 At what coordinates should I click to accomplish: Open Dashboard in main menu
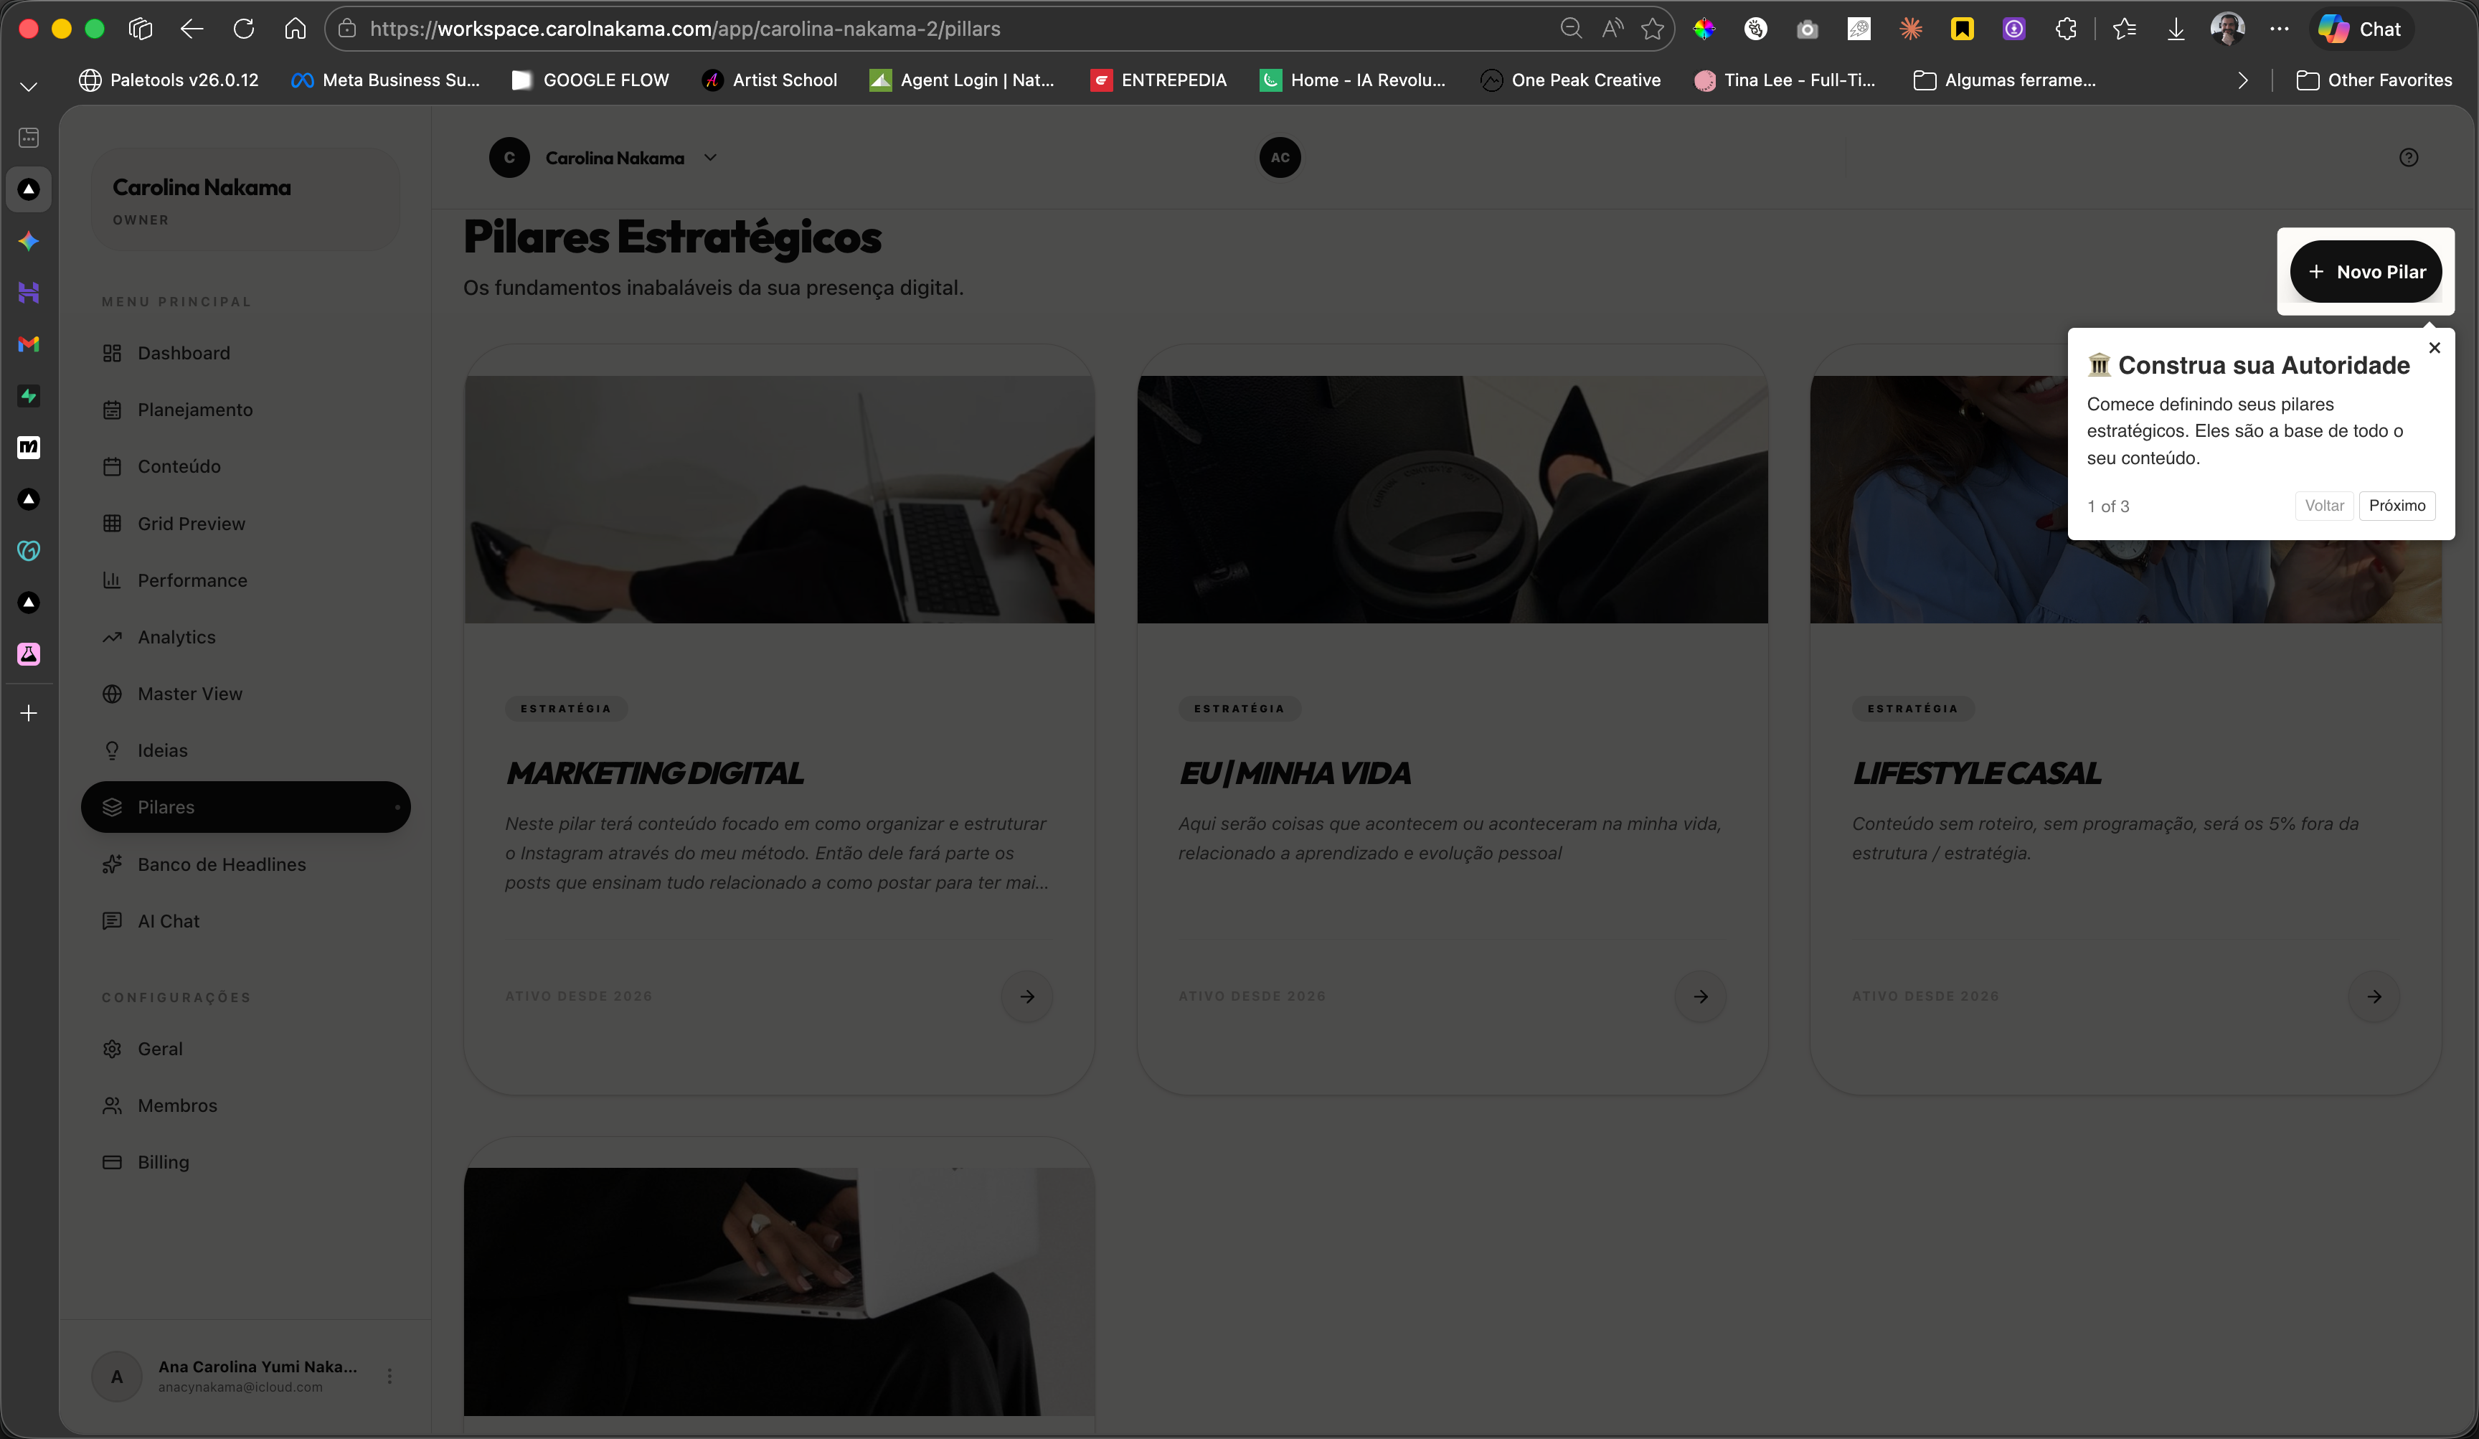point(183,353)
